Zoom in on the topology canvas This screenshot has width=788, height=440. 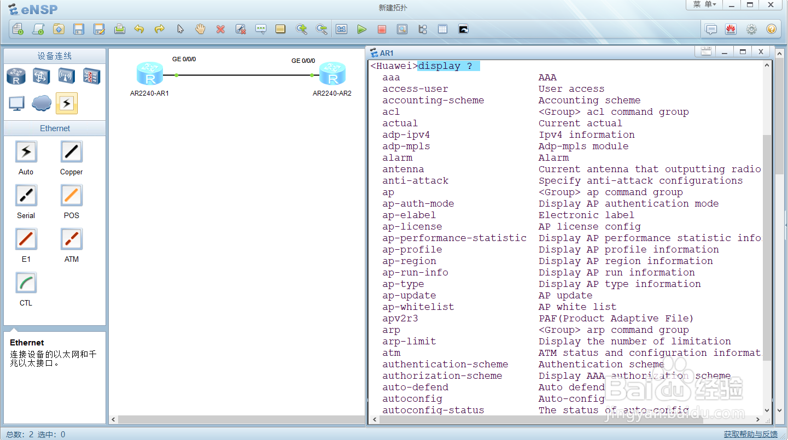tap(301, 29)
